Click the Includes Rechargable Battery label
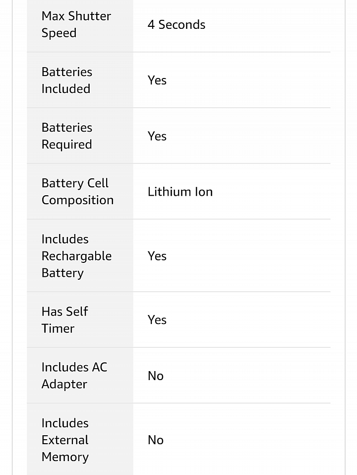This screenshot has height=475, width=357. (x=76, y=256)
